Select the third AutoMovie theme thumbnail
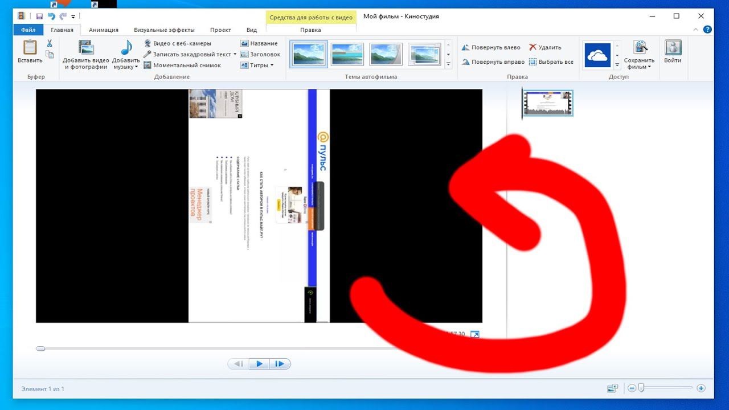 coord(386,55)
